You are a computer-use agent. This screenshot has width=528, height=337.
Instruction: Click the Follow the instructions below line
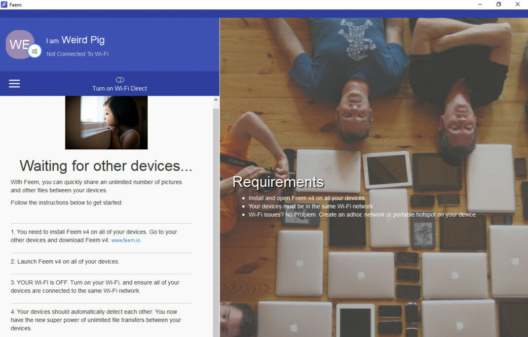tap(67, 202)
